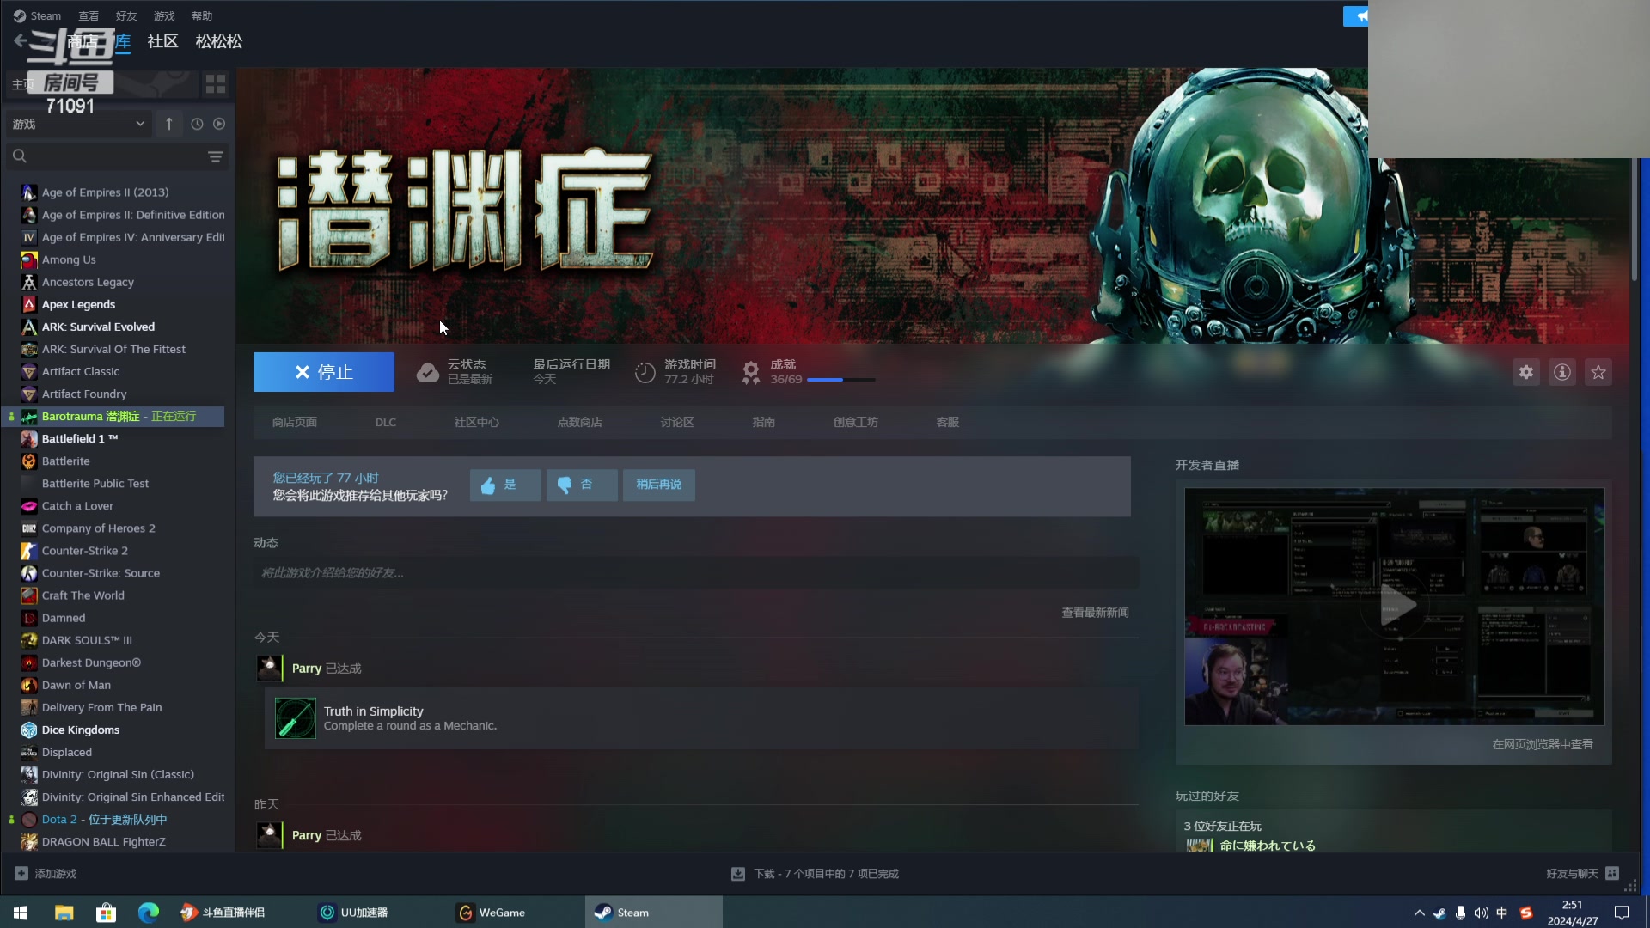
Task: Open game info icon
Action: coord(1562,372)
